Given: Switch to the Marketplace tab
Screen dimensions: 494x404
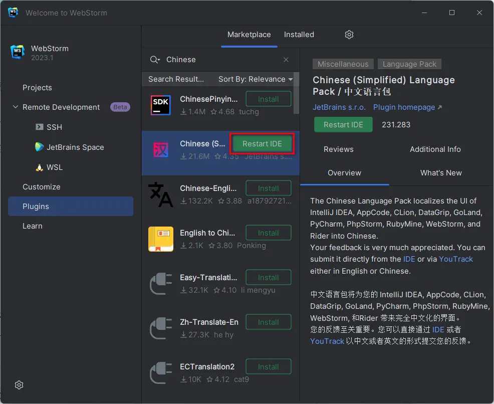Looking at the screenshot, I should (249, 35).
